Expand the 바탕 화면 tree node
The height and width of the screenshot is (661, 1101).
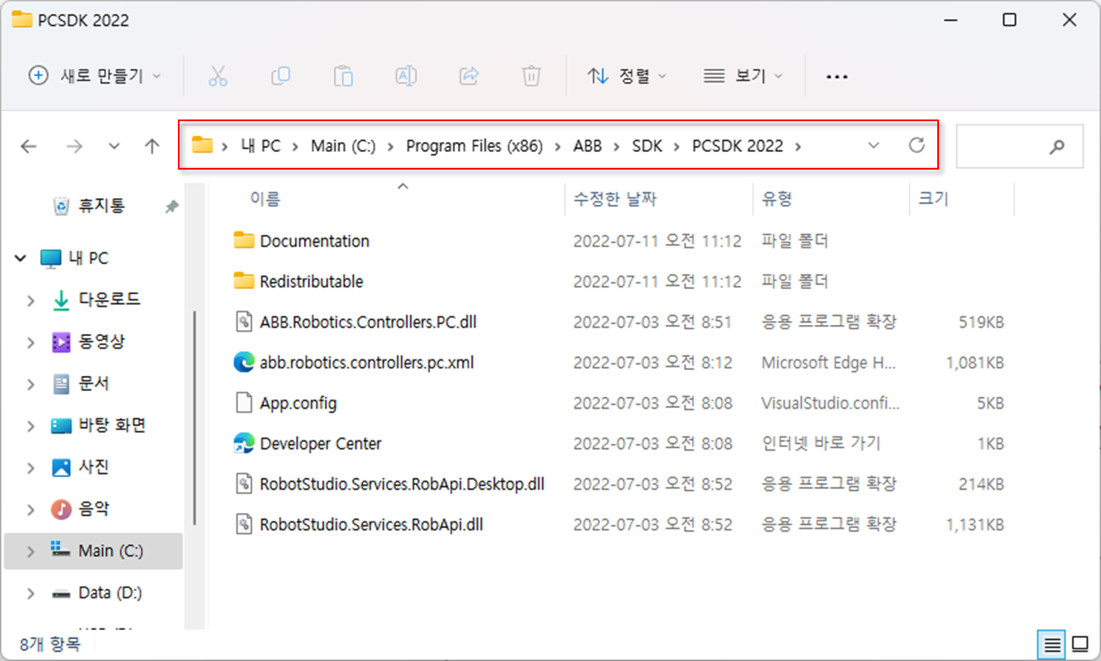[x=31, y=425]
